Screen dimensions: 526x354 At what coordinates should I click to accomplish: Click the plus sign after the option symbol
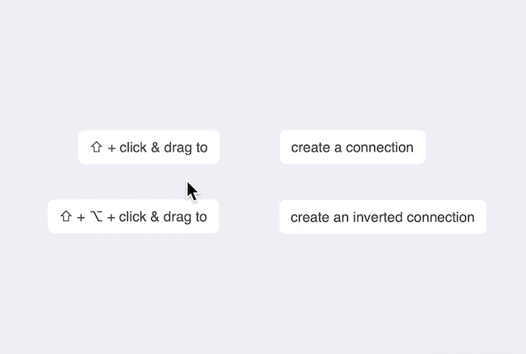click(110, 217)
